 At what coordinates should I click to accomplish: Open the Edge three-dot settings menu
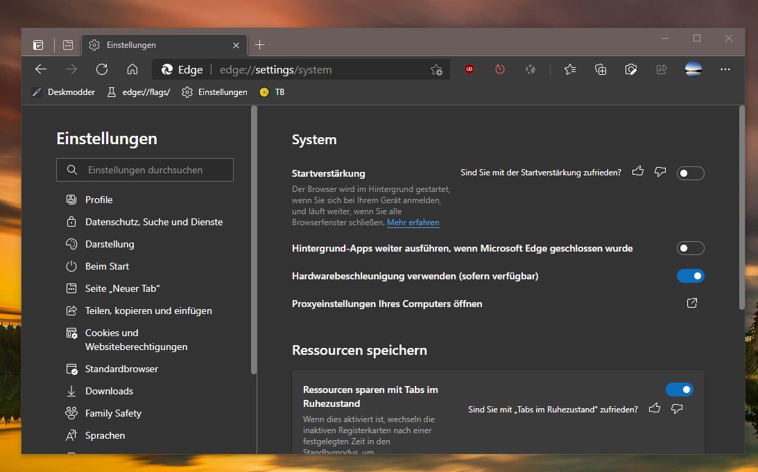725,69
